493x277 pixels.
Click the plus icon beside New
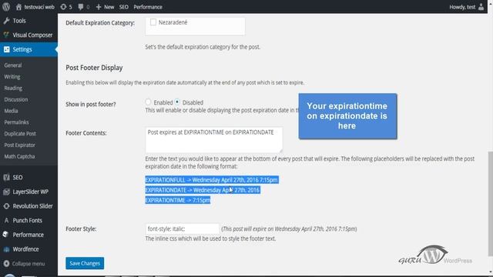point(99,7)
